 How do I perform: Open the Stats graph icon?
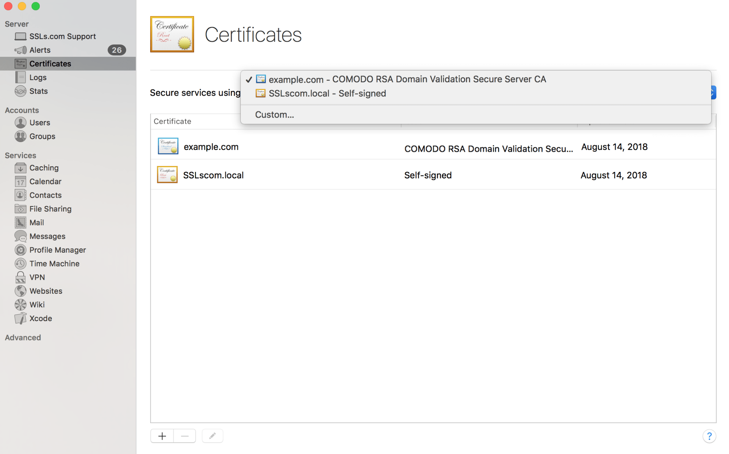tap(20, 91)
